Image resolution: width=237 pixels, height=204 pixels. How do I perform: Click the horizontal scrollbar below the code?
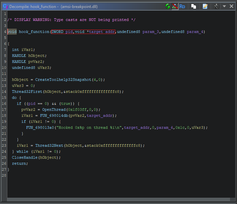(x=119, y=199)
